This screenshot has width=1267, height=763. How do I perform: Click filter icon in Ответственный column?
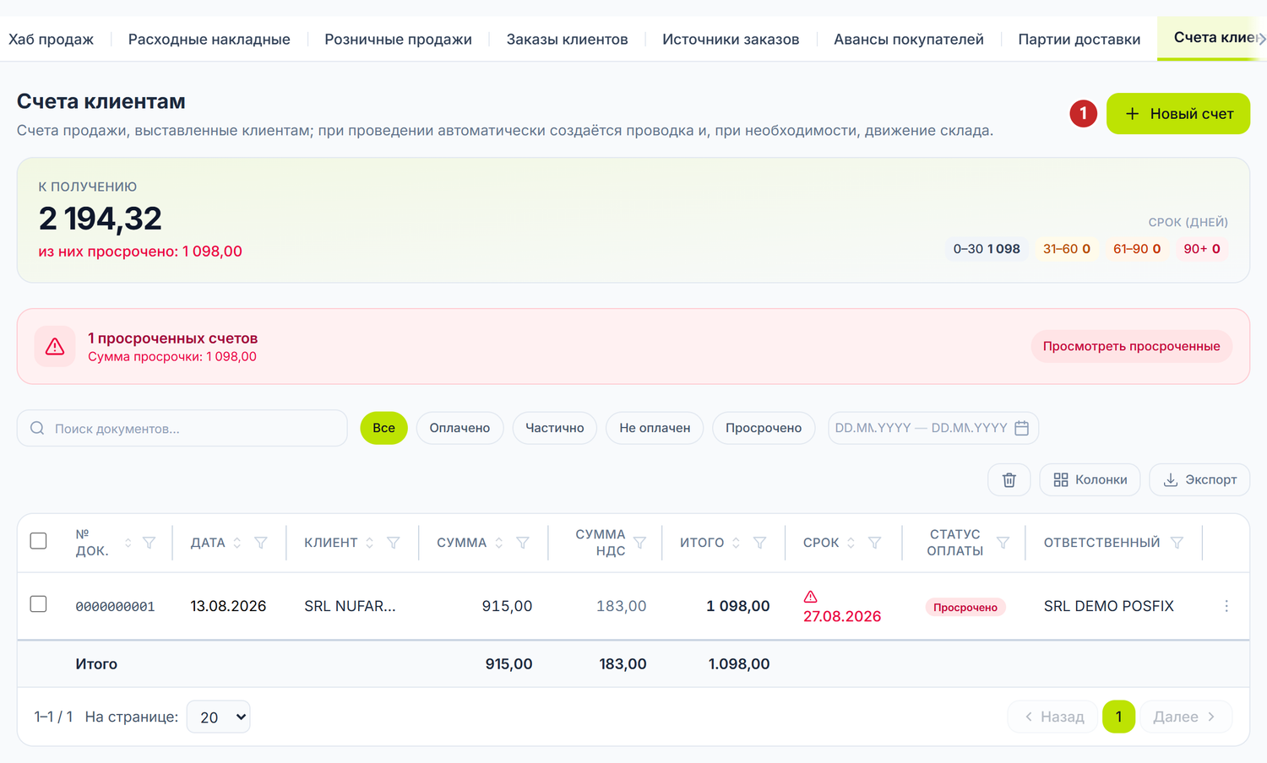pos(1177,543)
